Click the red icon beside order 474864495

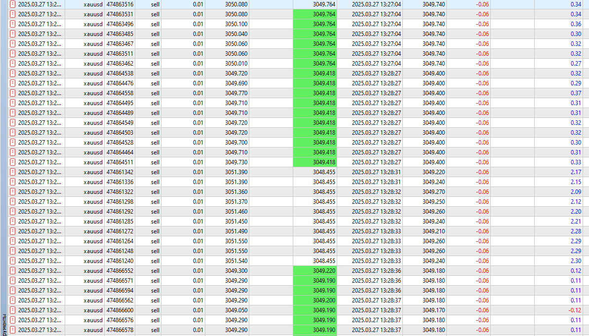[x=12, y=103]
